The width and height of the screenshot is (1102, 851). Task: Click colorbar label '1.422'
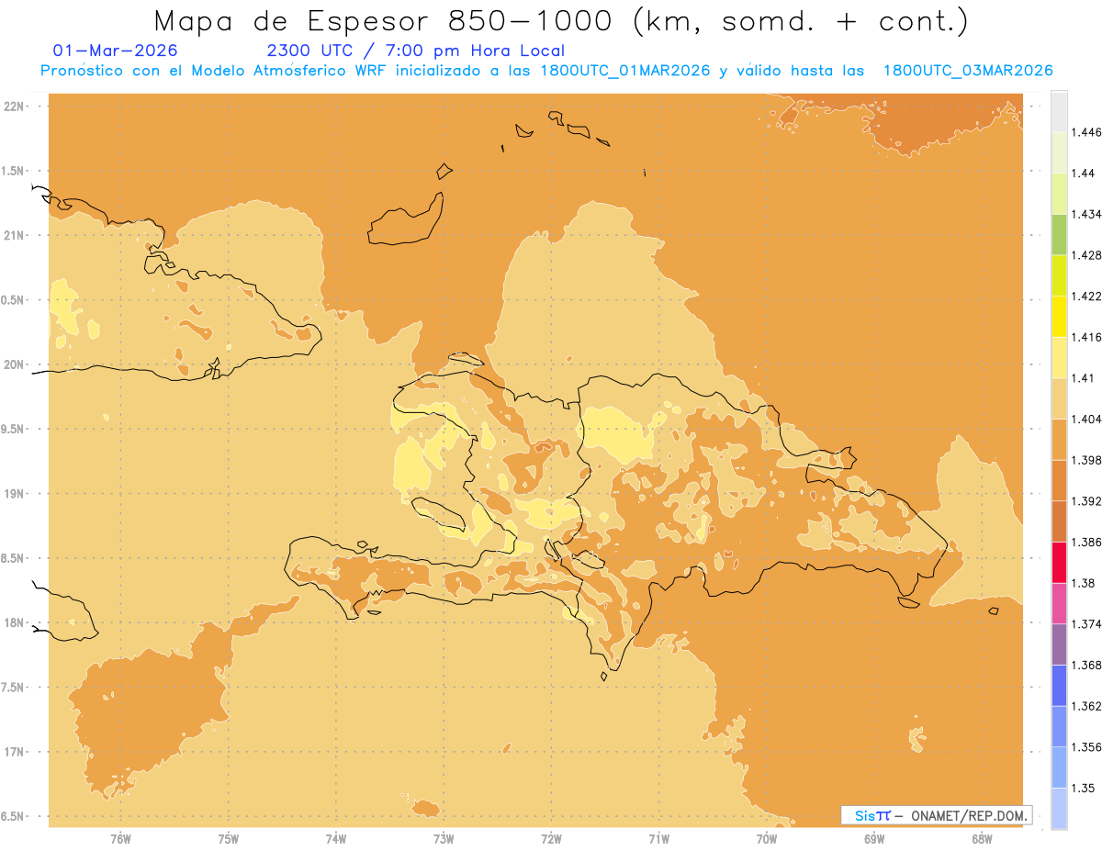click(x=1086, y=296)
